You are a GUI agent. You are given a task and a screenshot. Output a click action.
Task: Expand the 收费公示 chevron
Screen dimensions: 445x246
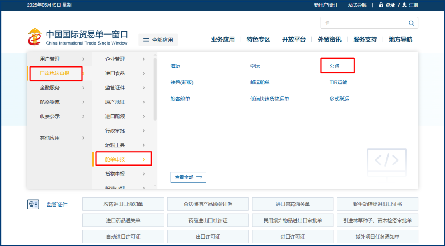pos(83,116)
